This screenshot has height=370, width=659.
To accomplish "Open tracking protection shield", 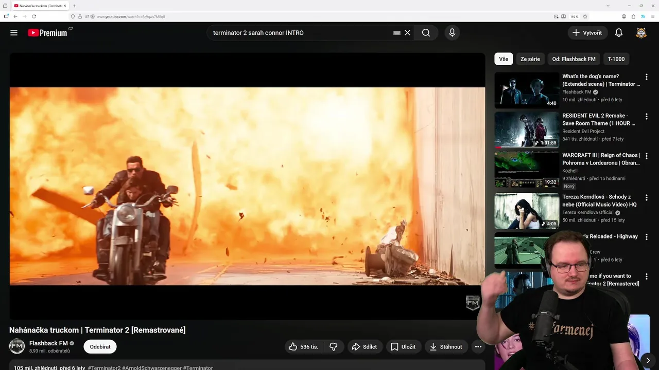I will (73, 16).
